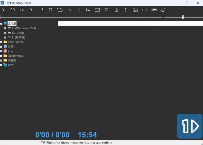This screenshot has width=203, height=145.
Task: Click the track position seek bar
Action: (81, 17)
